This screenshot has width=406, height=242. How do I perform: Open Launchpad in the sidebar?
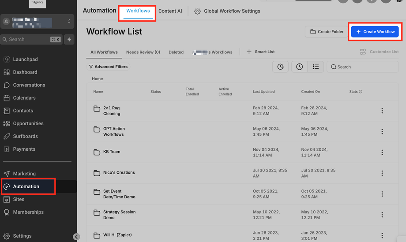click(25, 60)
